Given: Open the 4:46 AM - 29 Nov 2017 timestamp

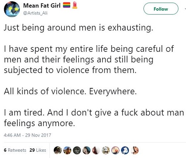Looking at the screenshot, I should click(27, 135).
